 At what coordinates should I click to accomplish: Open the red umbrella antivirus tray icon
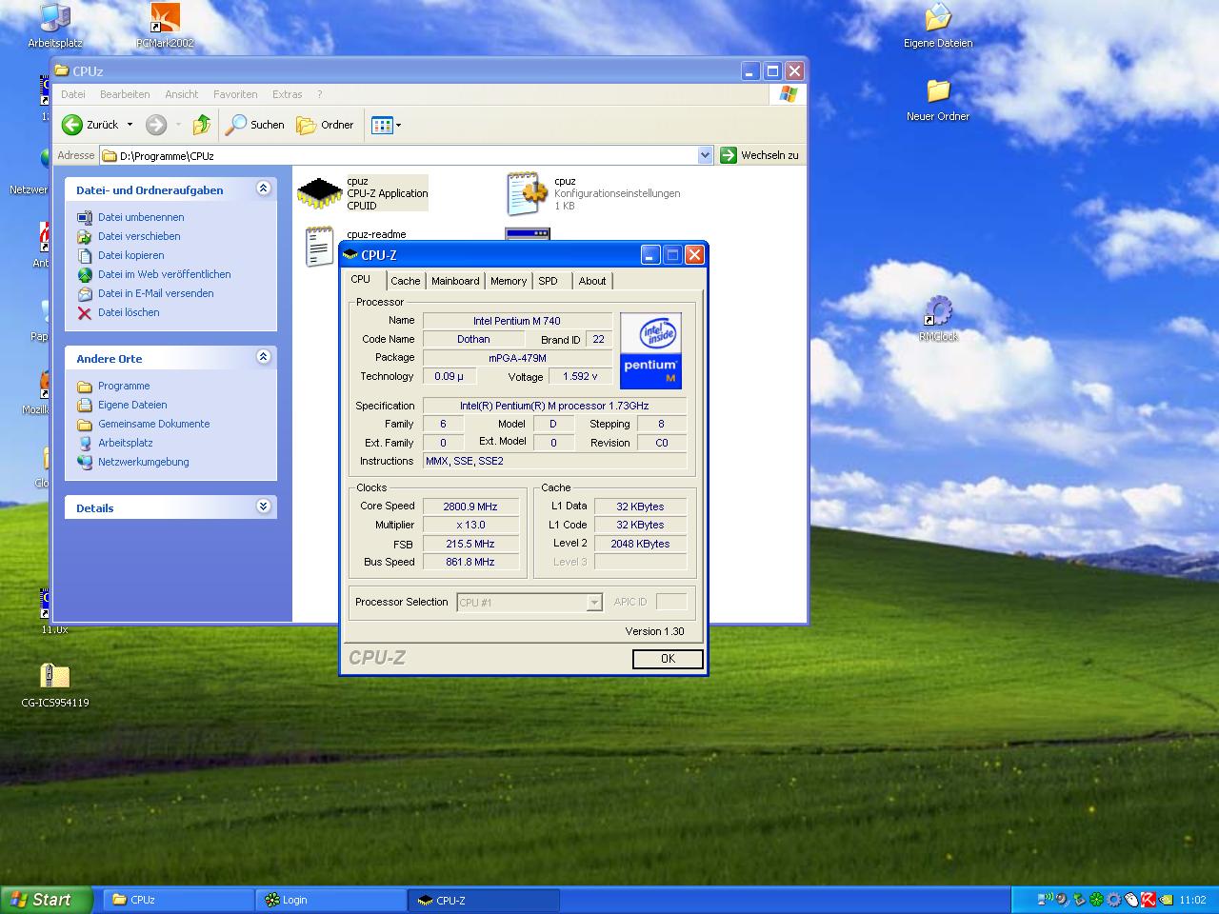click(x=1148, y=899)
